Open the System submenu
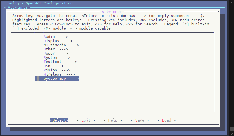This screenshot has width=234, height=136. pyautogui.click(x=57, y=57)
